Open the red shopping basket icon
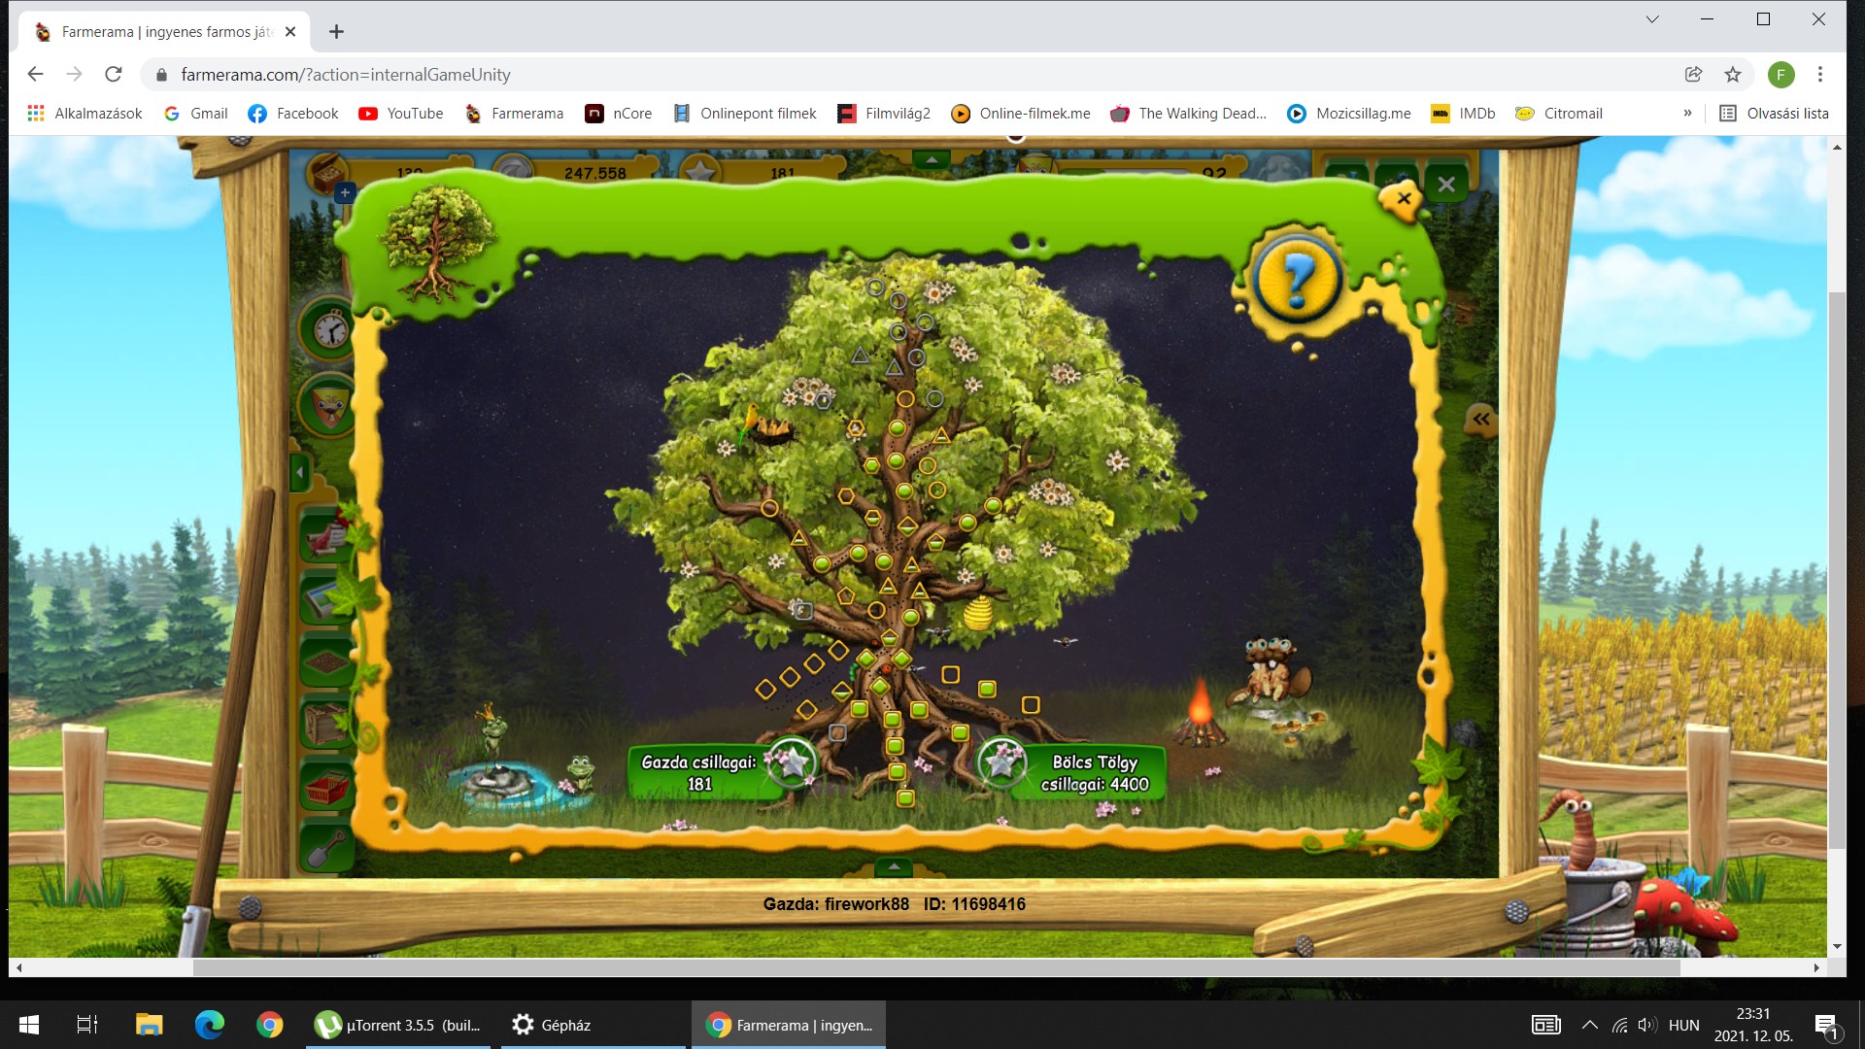The height and width of the screenshot is (1049, 1865). (328, 787)
